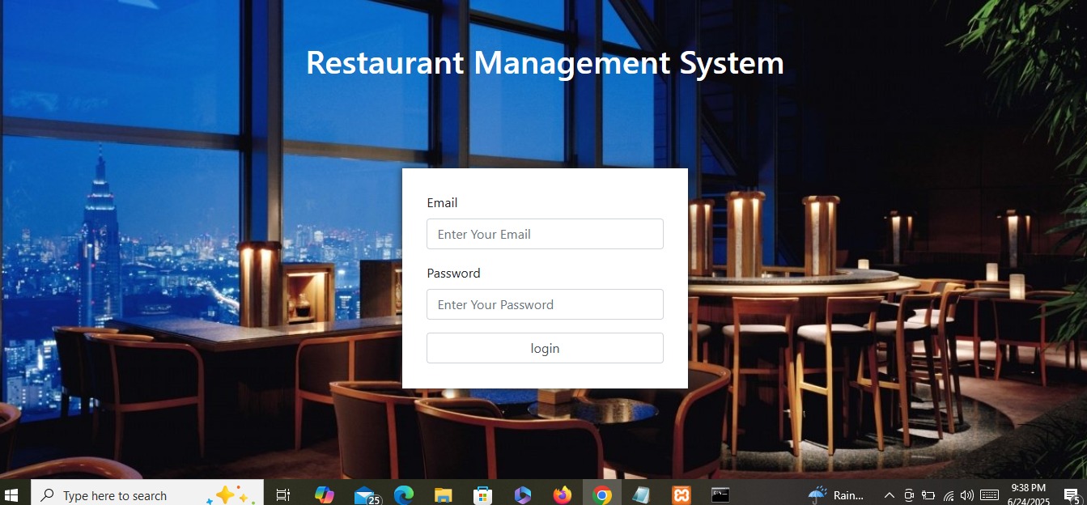
Task: Open the battery power status icon
Action: pyautogui.click(x=928, y=495)
